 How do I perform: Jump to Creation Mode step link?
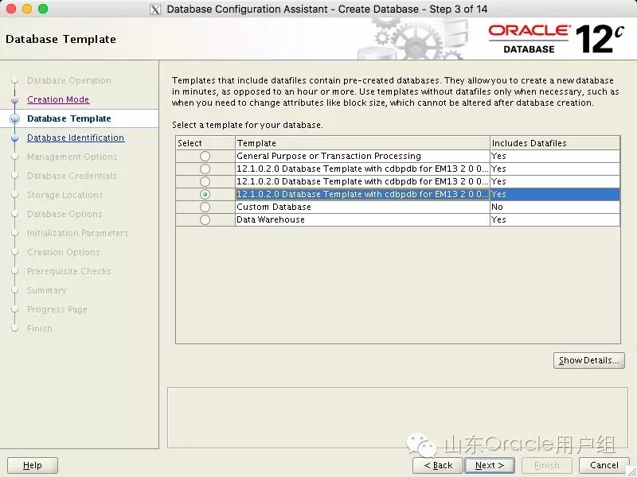[x=58, y=99]
